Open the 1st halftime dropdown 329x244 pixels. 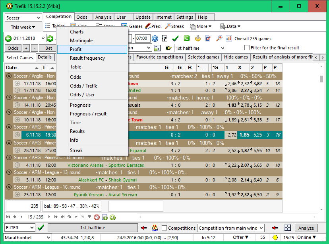click(x=222, y=48)
